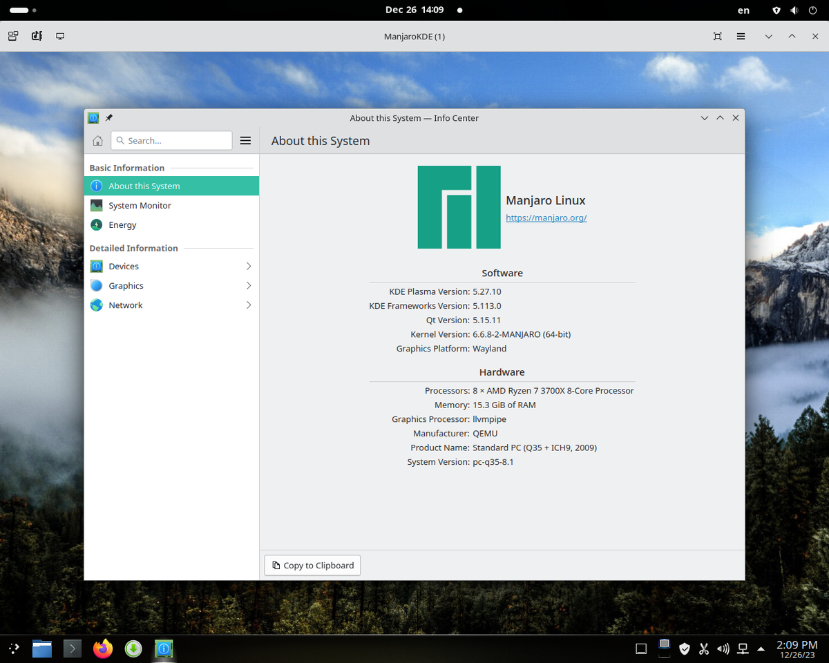Viewport: 829px width, 663px height.
Task: Open the application launcher in the taskbar
Action: point(14,648)
